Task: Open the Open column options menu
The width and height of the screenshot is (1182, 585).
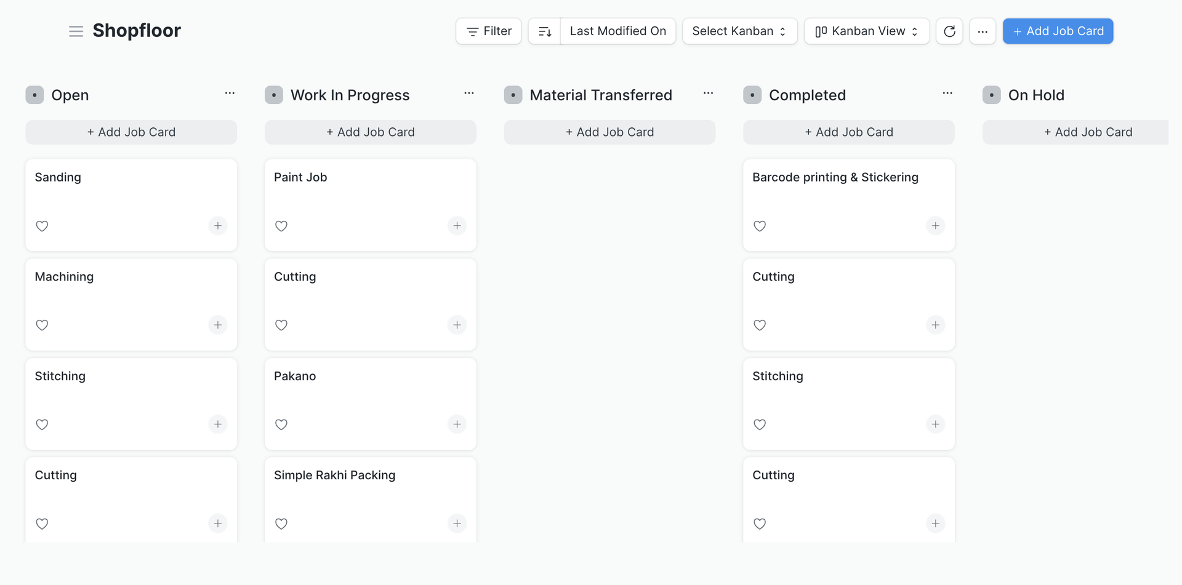Action: coord(230,94)
